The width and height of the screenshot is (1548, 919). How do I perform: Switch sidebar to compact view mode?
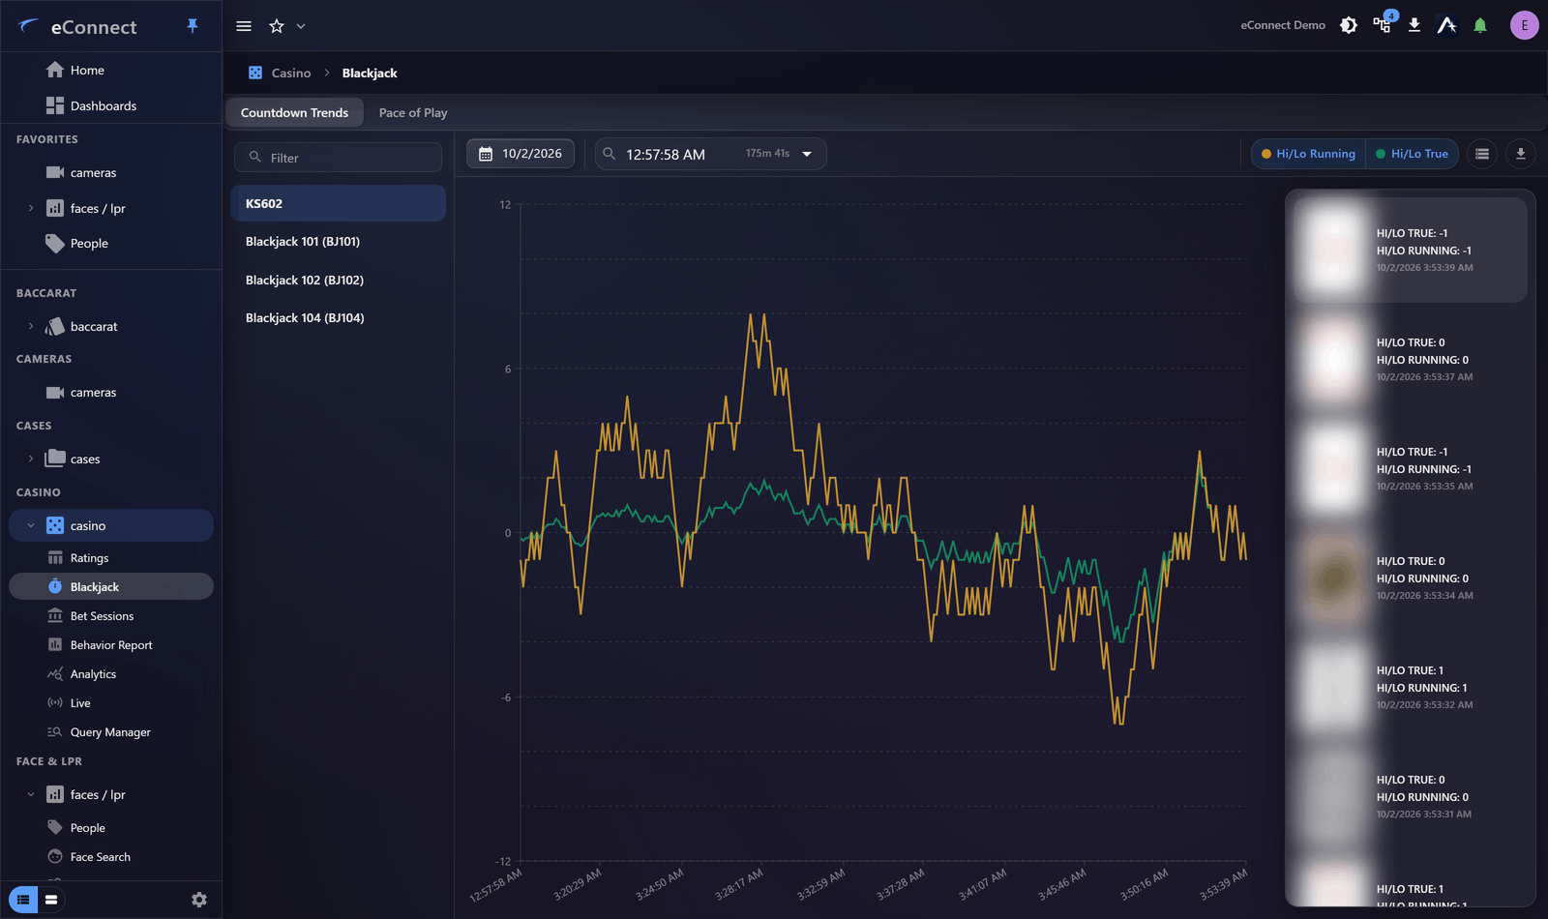coord(51,900)
